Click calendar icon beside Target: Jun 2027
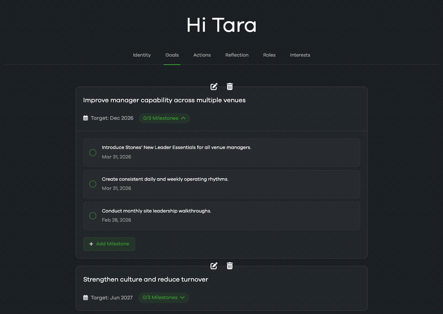 (x=86, y=298)
